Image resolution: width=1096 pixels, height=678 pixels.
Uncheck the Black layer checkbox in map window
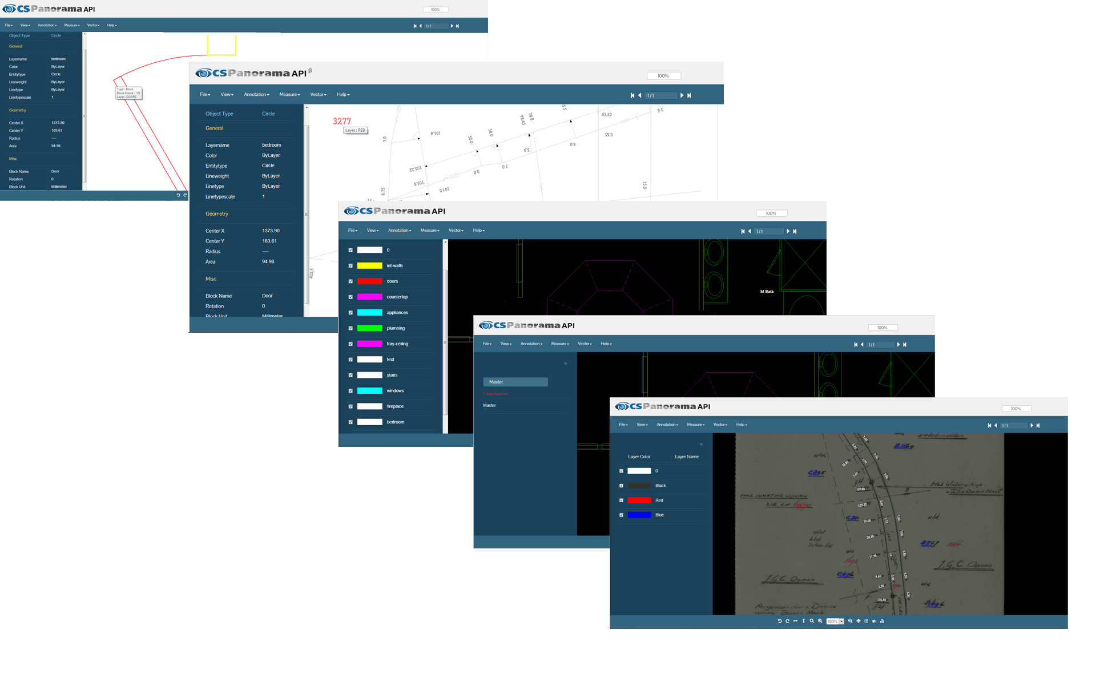pos(621,486)
